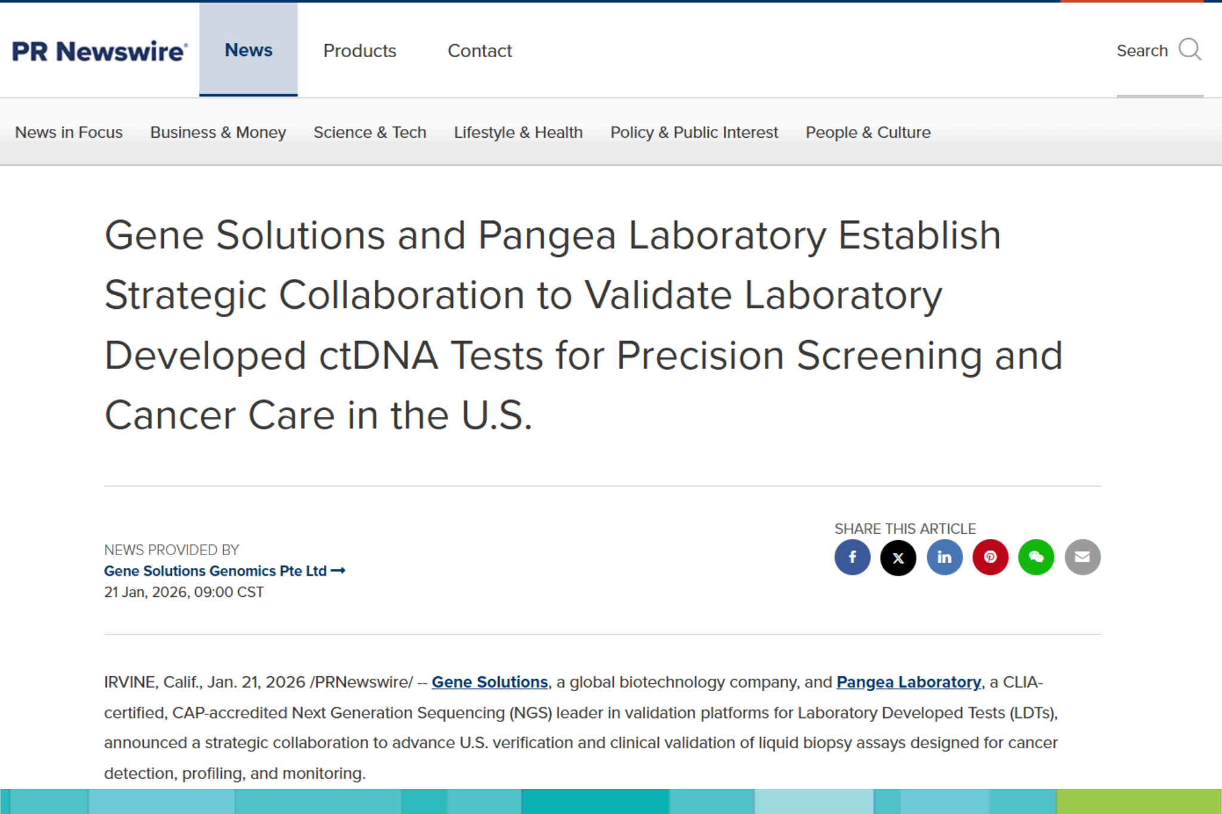
Task: Browse Business & Money news
Action: pos(217,132)
